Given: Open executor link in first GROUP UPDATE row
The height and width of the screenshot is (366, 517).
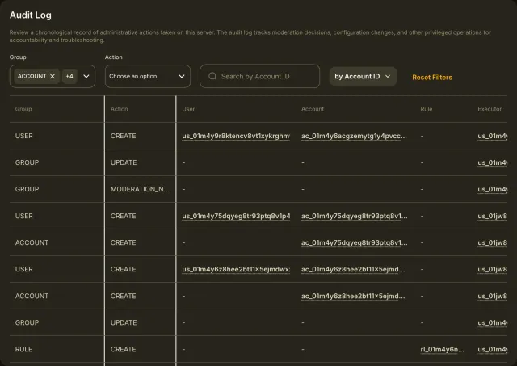Looking at the screenshot, I should click(492, 162).
